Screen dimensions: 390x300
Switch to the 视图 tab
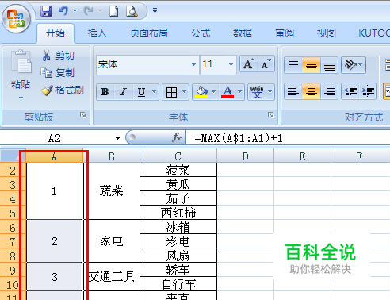pos(327,33)
